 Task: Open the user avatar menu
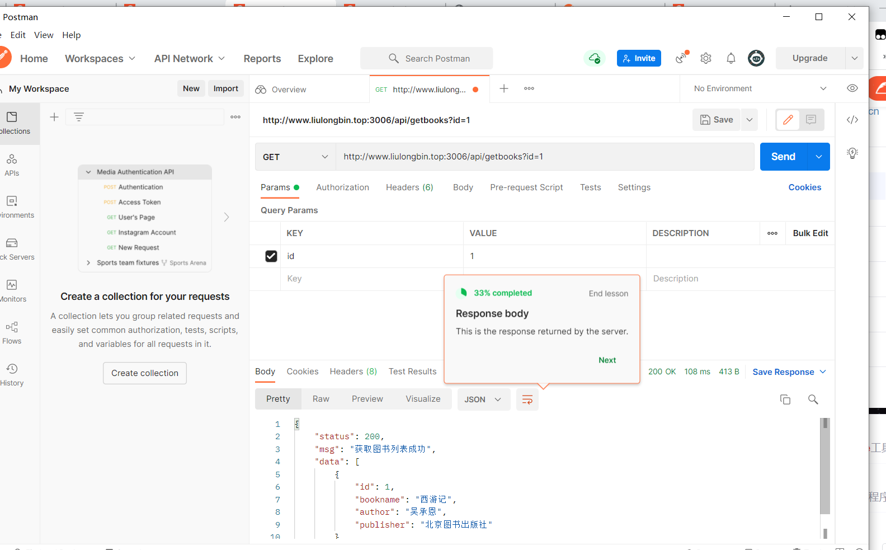point(756,58)
